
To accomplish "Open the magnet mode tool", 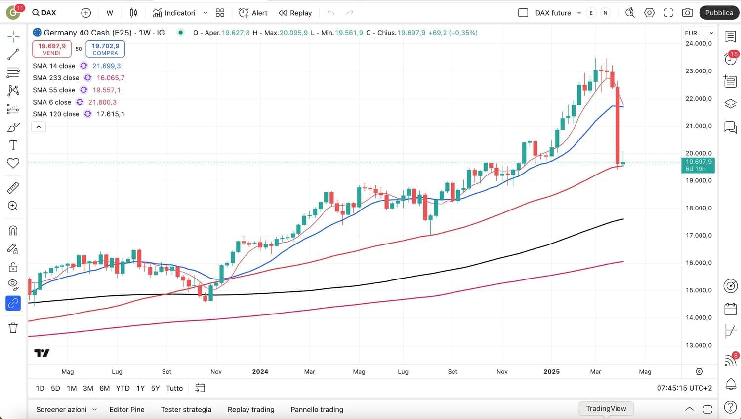I will click(13, 230).
